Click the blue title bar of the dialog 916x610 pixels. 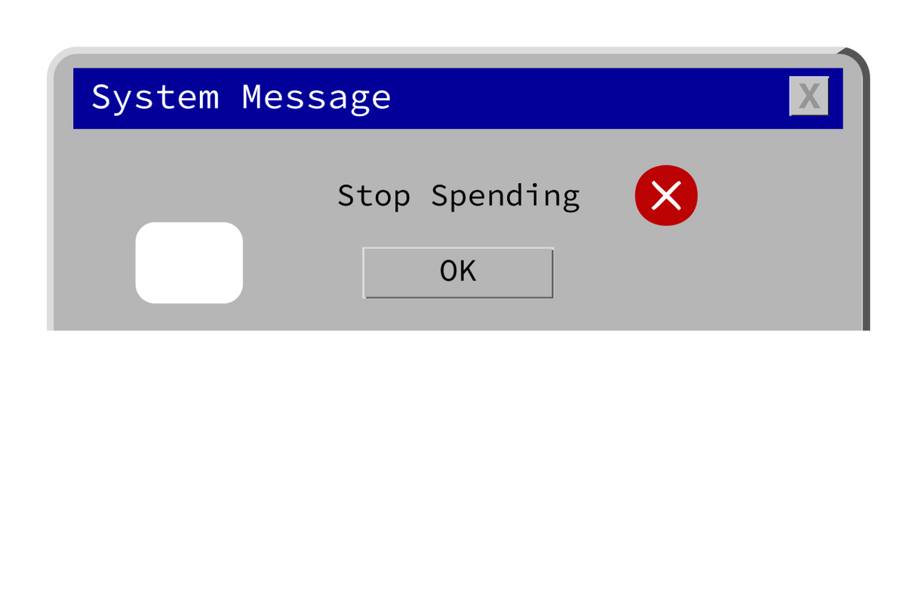(x=458, y=99)
